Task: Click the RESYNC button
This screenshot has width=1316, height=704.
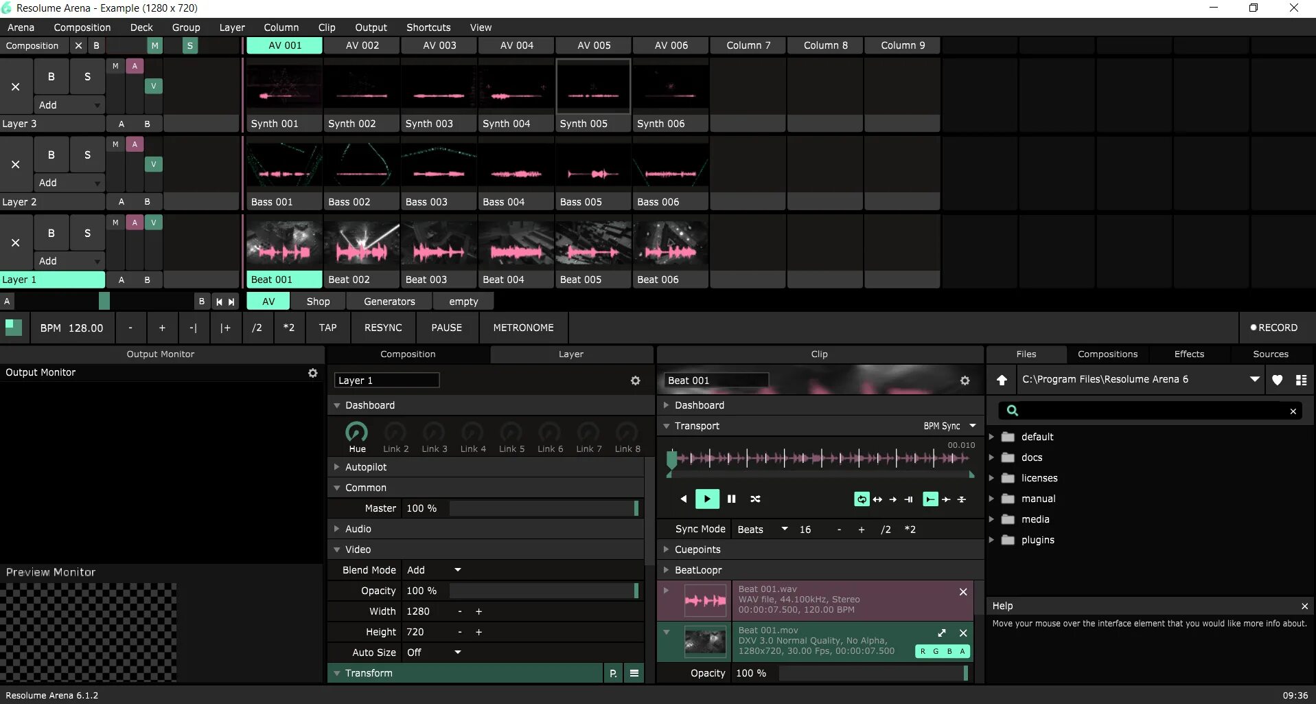Action: 383,328
